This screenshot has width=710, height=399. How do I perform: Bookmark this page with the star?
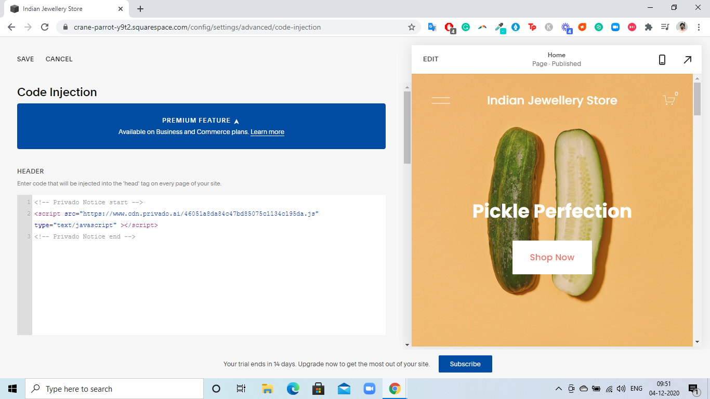click(411, 27)
